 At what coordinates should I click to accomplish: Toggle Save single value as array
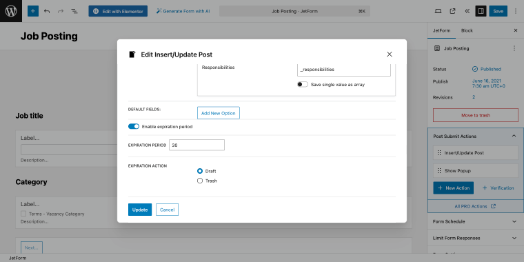[303, 85]
